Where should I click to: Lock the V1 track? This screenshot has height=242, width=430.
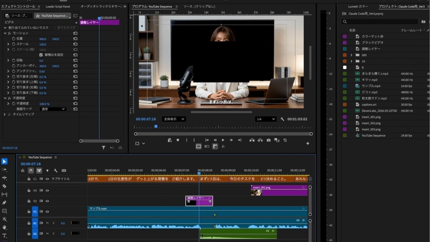29,212
